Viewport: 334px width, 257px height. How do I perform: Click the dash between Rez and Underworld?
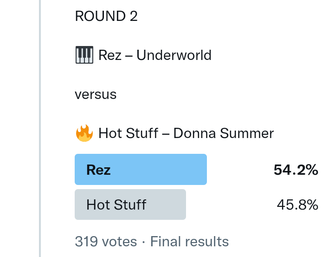[129, 55]
